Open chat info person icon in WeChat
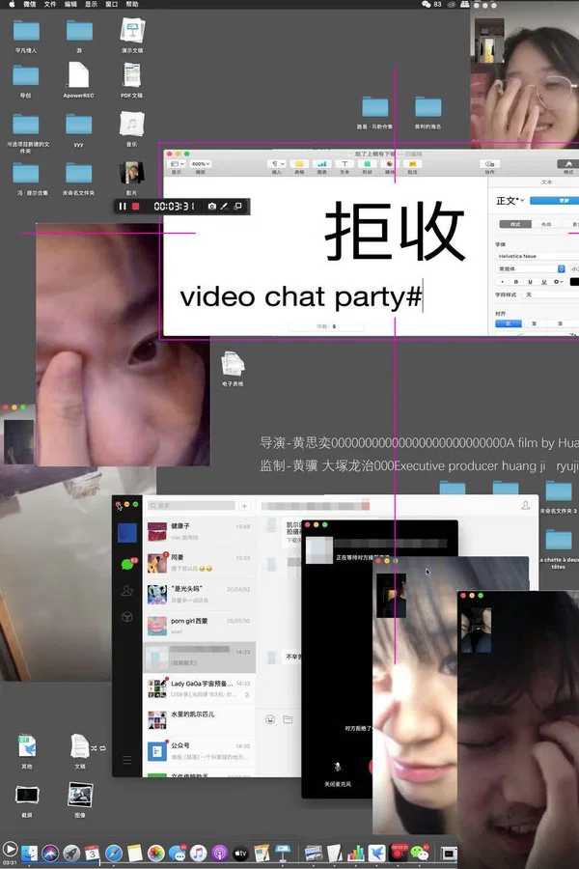The height and width of the screenshot is (869, 579). pos(525,505)
